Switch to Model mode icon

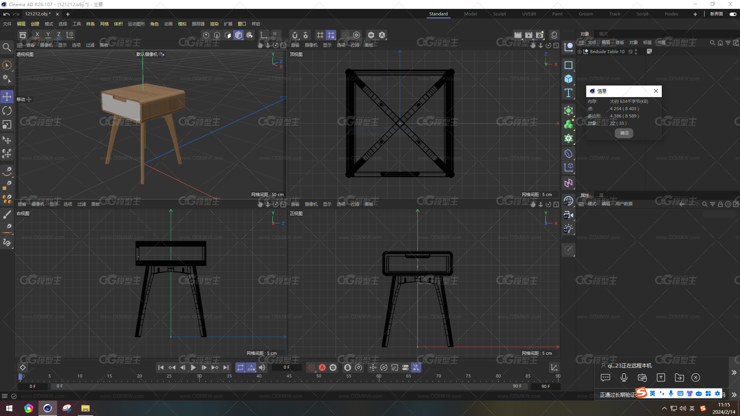point(239,35)
